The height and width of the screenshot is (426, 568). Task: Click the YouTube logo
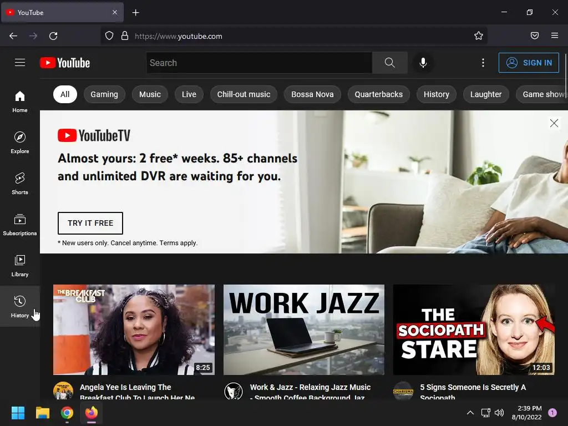point(65,63)
